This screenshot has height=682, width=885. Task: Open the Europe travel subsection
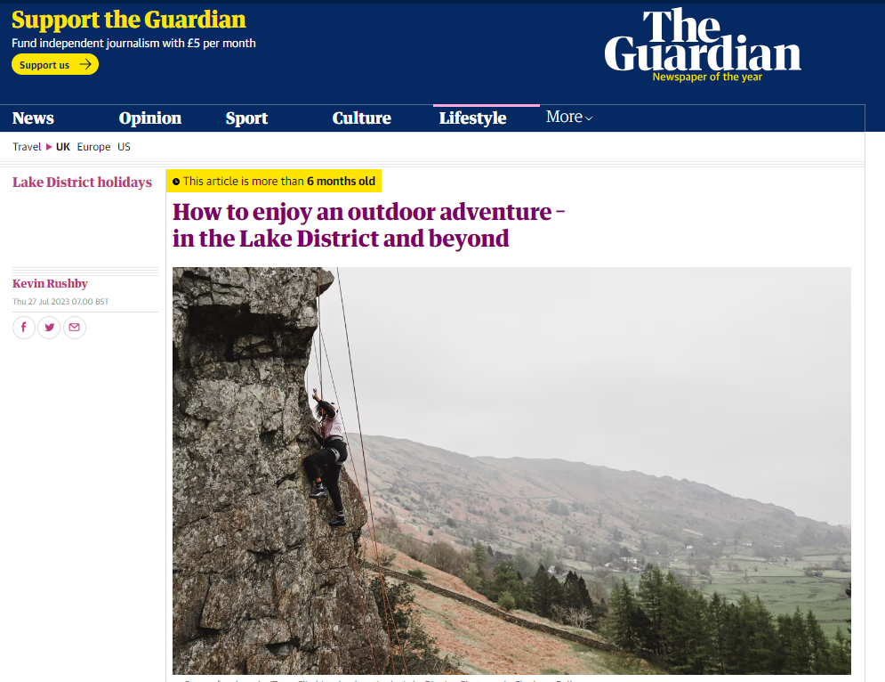(x=93, y=147)
